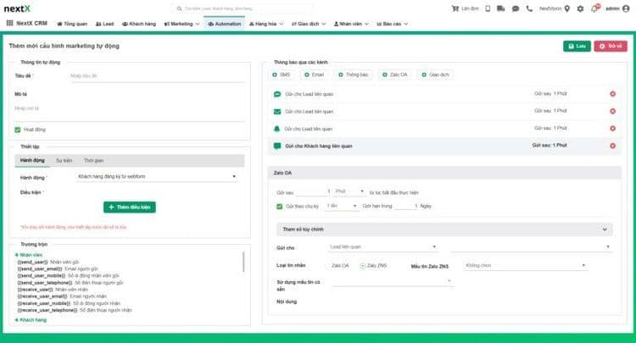
Task: Click the Gửi hạn trong number field
Action: [x=406, y=206]
